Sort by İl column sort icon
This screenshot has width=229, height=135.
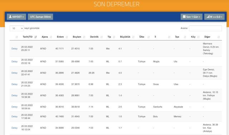(169, 37)
